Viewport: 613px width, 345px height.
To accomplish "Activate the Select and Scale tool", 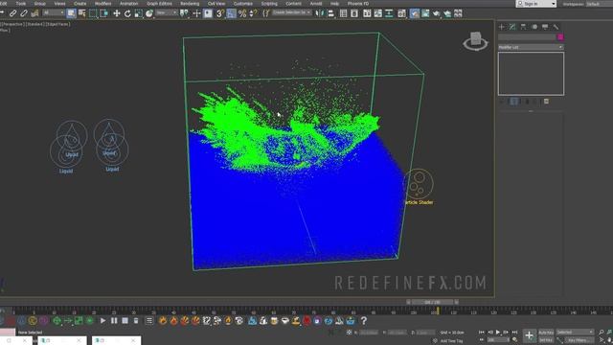I will coord(138,13).
